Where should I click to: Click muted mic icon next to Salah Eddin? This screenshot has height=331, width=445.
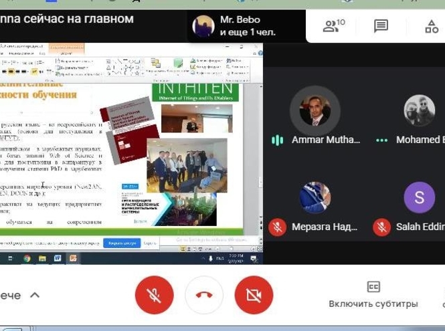tap(381, 227)
